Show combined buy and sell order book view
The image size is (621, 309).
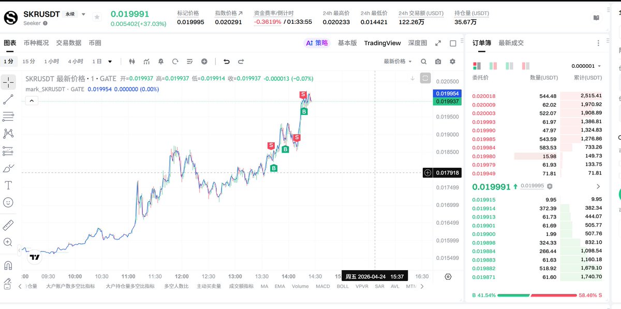477,66
